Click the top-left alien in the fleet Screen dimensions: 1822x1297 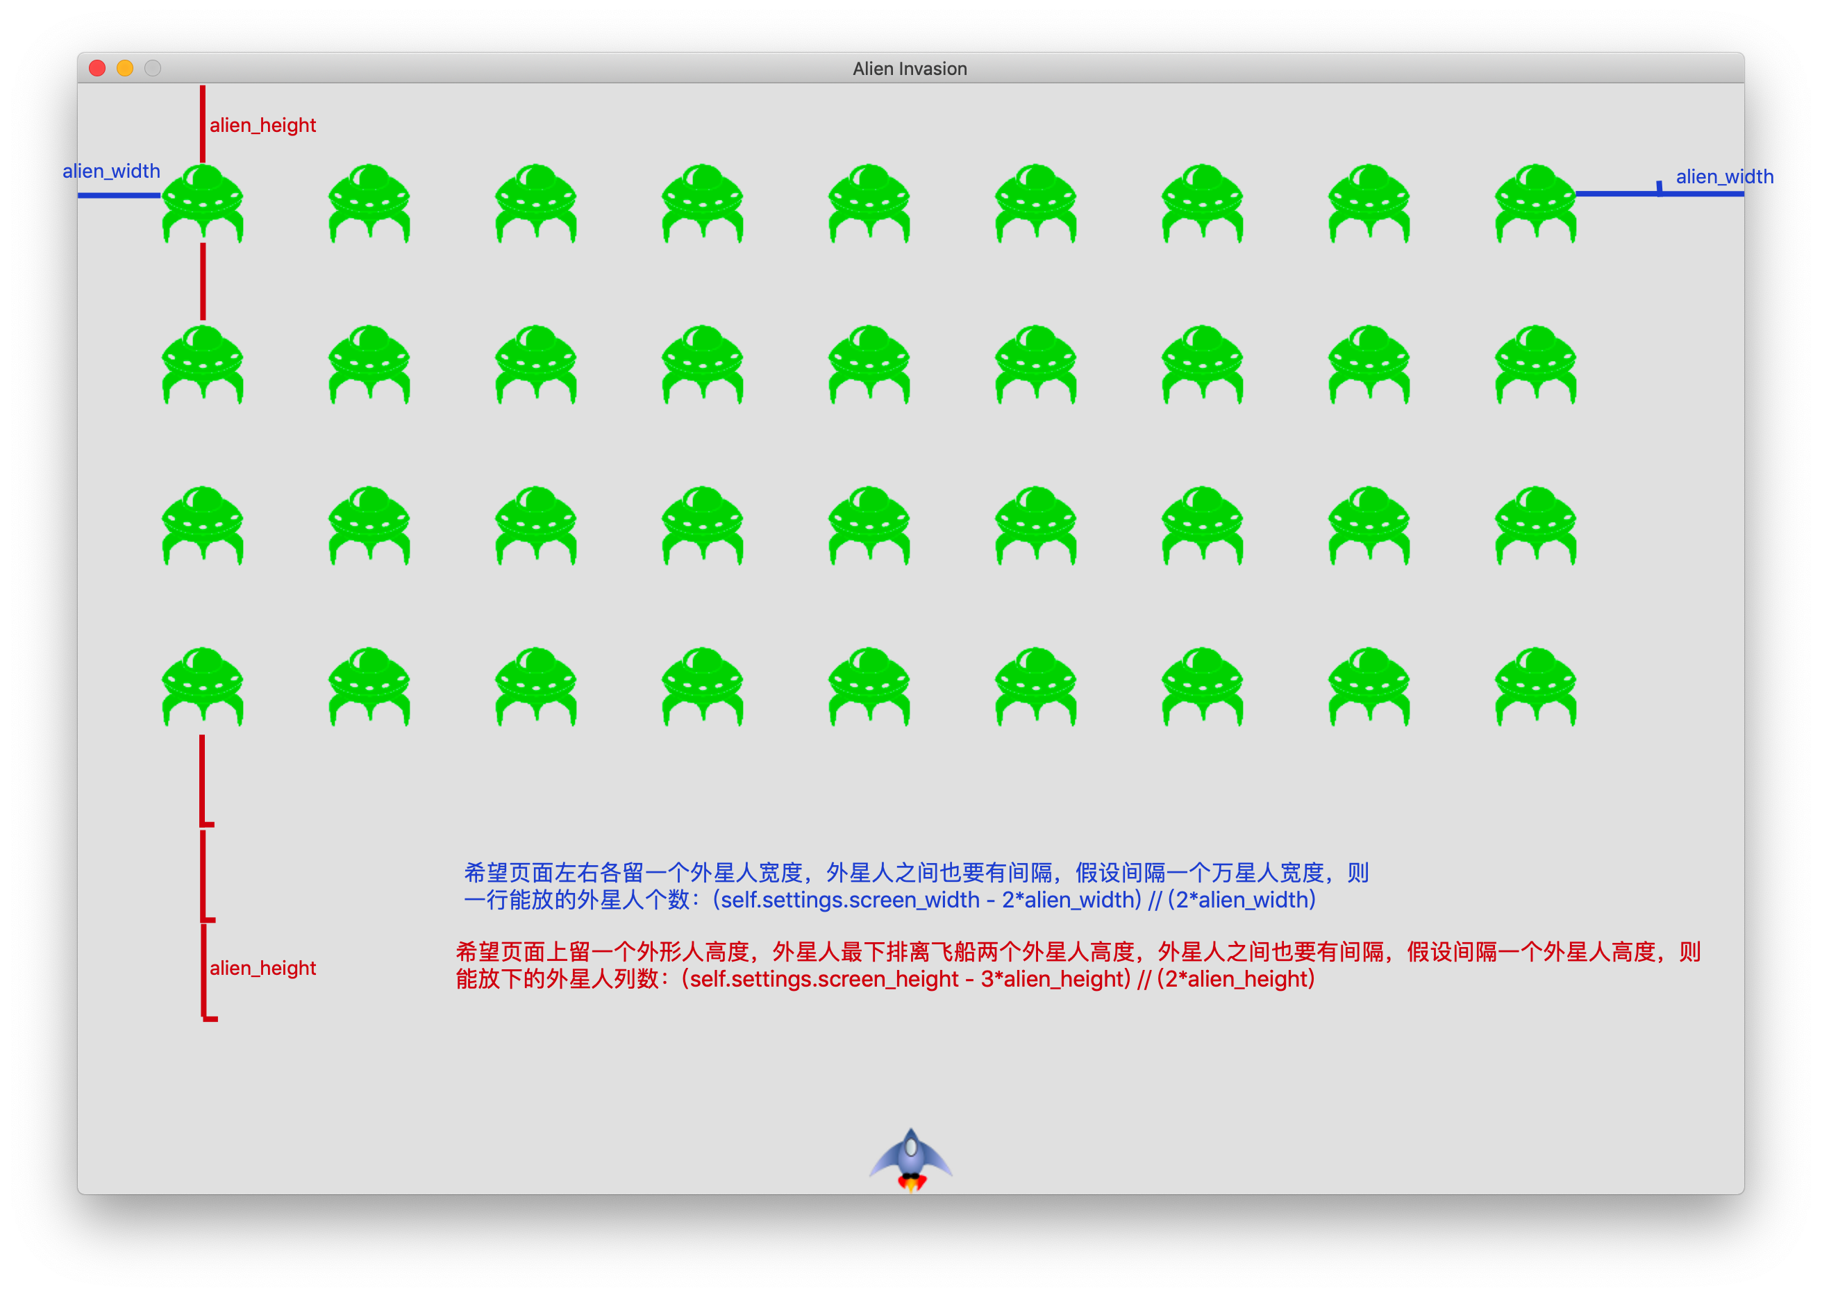[x=203, y=203]
